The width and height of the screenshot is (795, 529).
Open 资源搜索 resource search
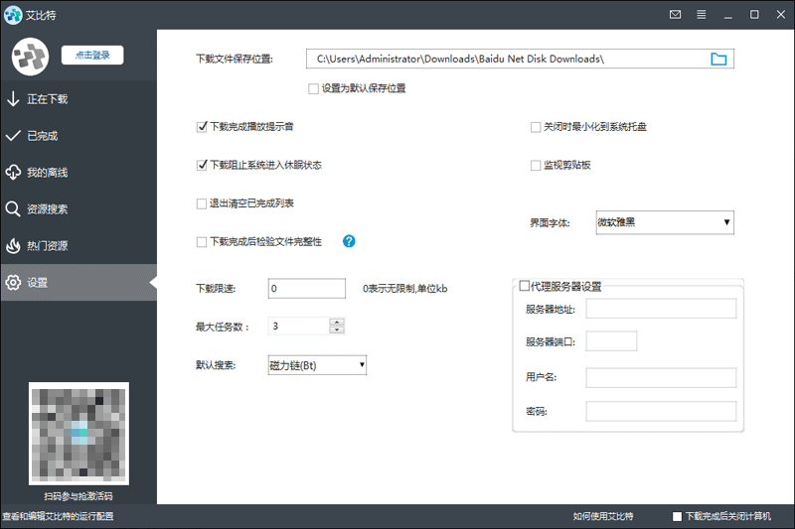(79, 209)
